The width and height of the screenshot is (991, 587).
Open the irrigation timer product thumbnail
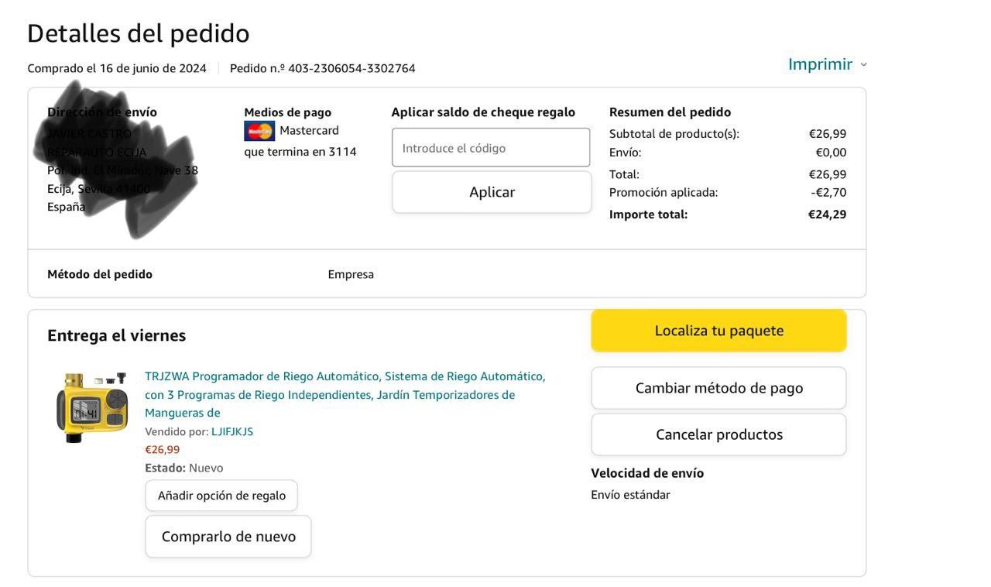[91, 407]
